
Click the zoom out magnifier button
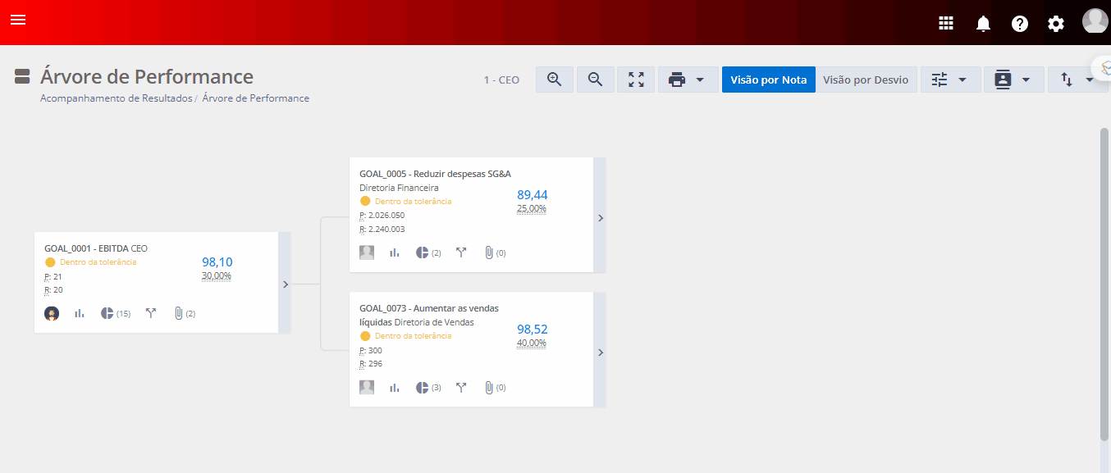coord(596,80)
